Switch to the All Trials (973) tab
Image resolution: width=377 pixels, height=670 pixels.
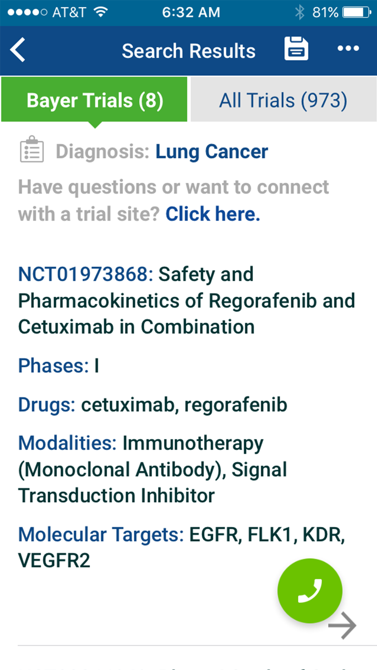(x=284, y=99)
